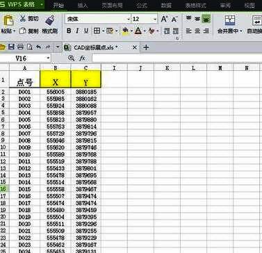Click the decrease indent icon

tap(167, 31)
